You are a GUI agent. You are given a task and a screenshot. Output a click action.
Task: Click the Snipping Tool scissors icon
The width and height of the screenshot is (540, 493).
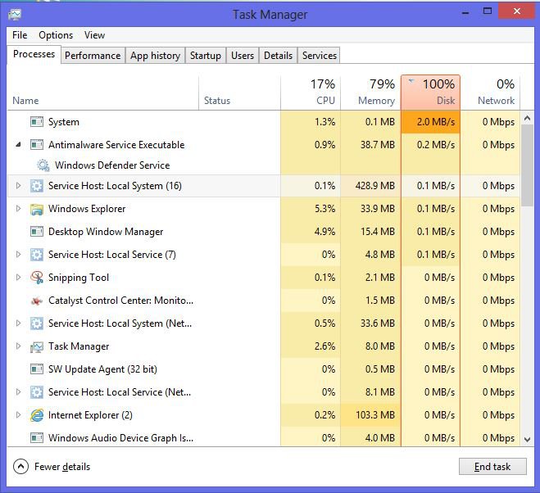click(37, 278)
